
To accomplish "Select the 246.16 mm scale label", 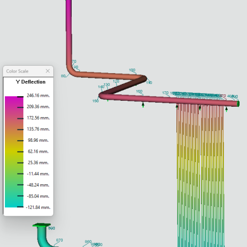I will 38,95.
